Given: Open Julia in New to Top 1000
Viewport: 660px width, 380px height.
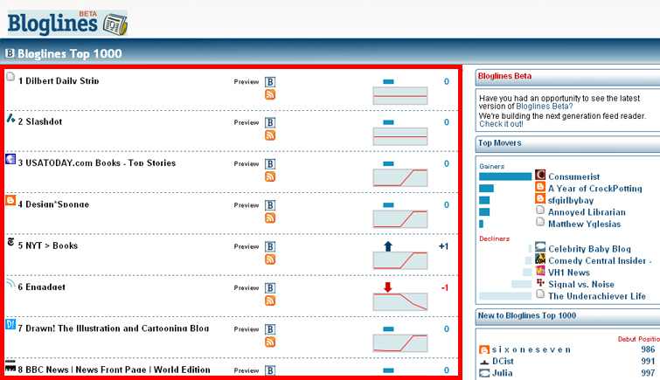Looking at the screenshot, I should coord(502,373).
